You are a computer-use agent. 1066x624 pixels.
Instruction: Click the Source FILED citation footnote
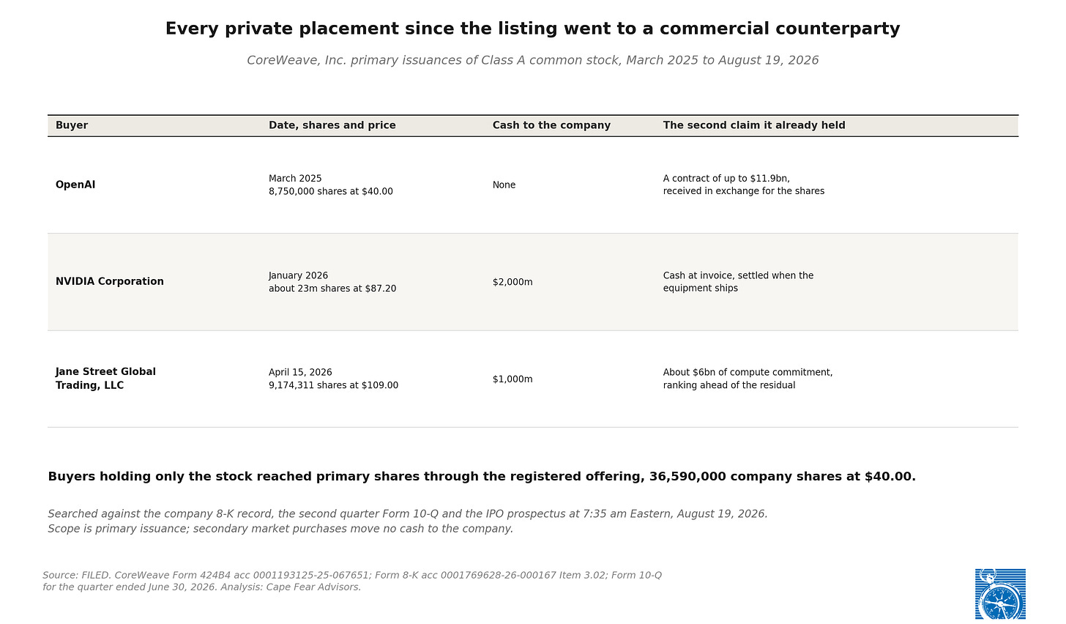(352, 582)
